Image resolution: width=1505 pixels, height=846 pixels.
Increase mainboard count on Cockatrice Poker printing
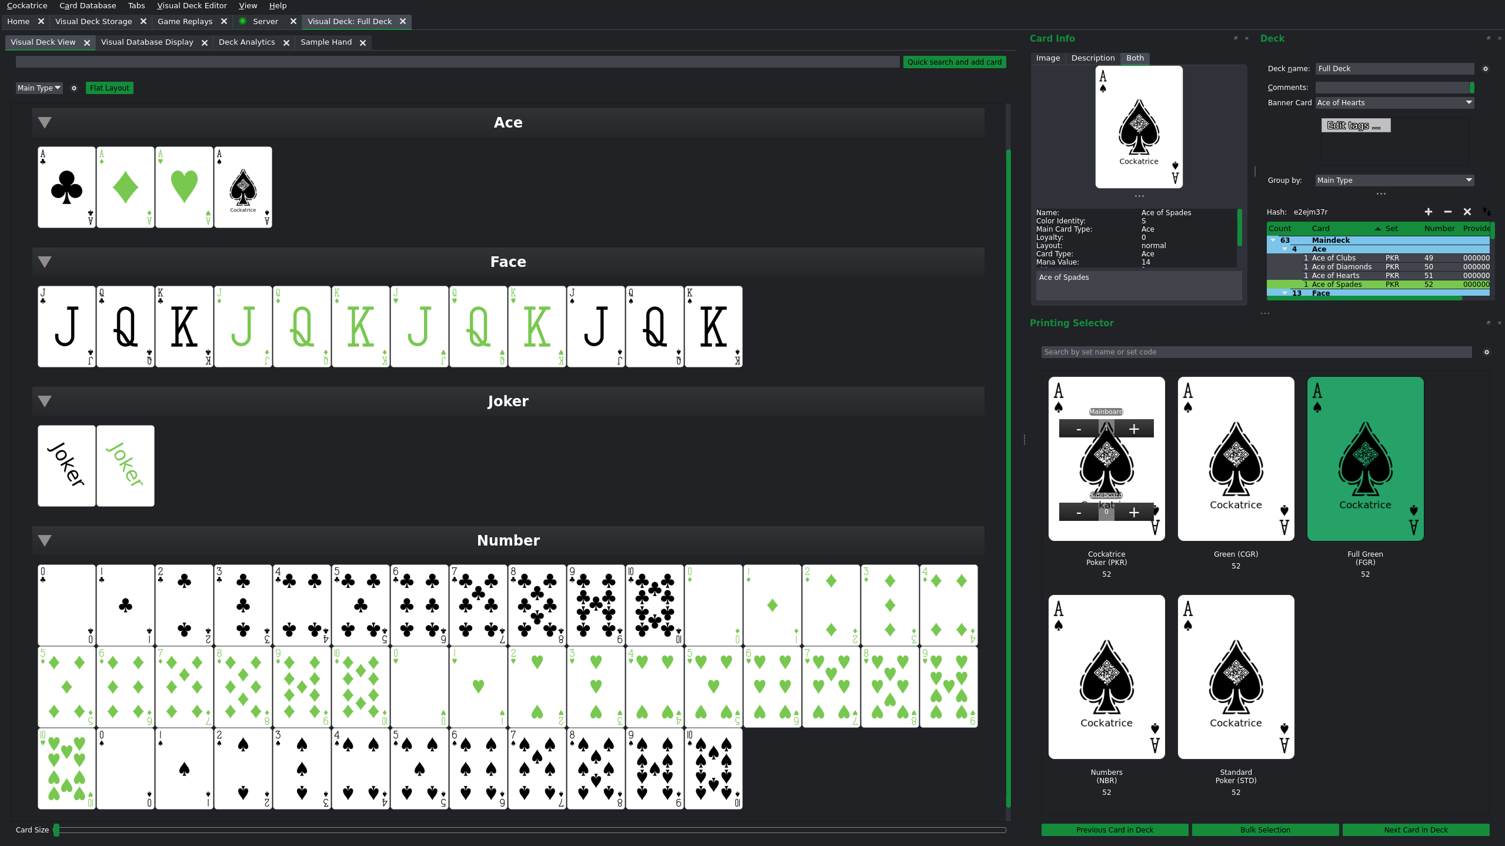[1134, 429]
